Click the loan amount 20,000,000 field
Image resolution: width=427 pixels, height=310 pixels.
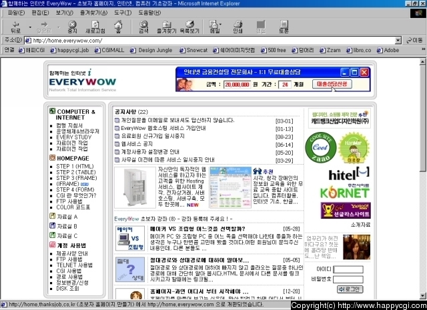(x=237, y=85)
